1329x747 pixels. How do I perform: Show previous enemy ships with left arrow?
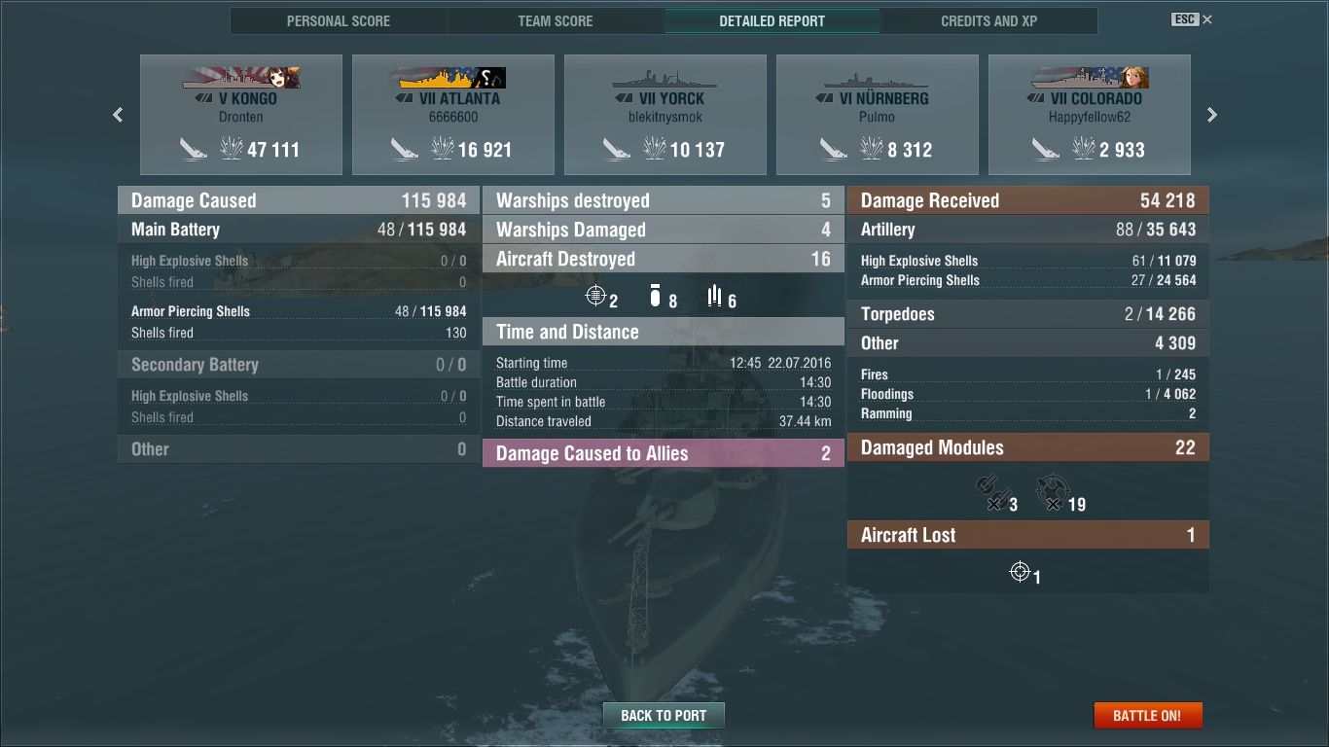118,115
